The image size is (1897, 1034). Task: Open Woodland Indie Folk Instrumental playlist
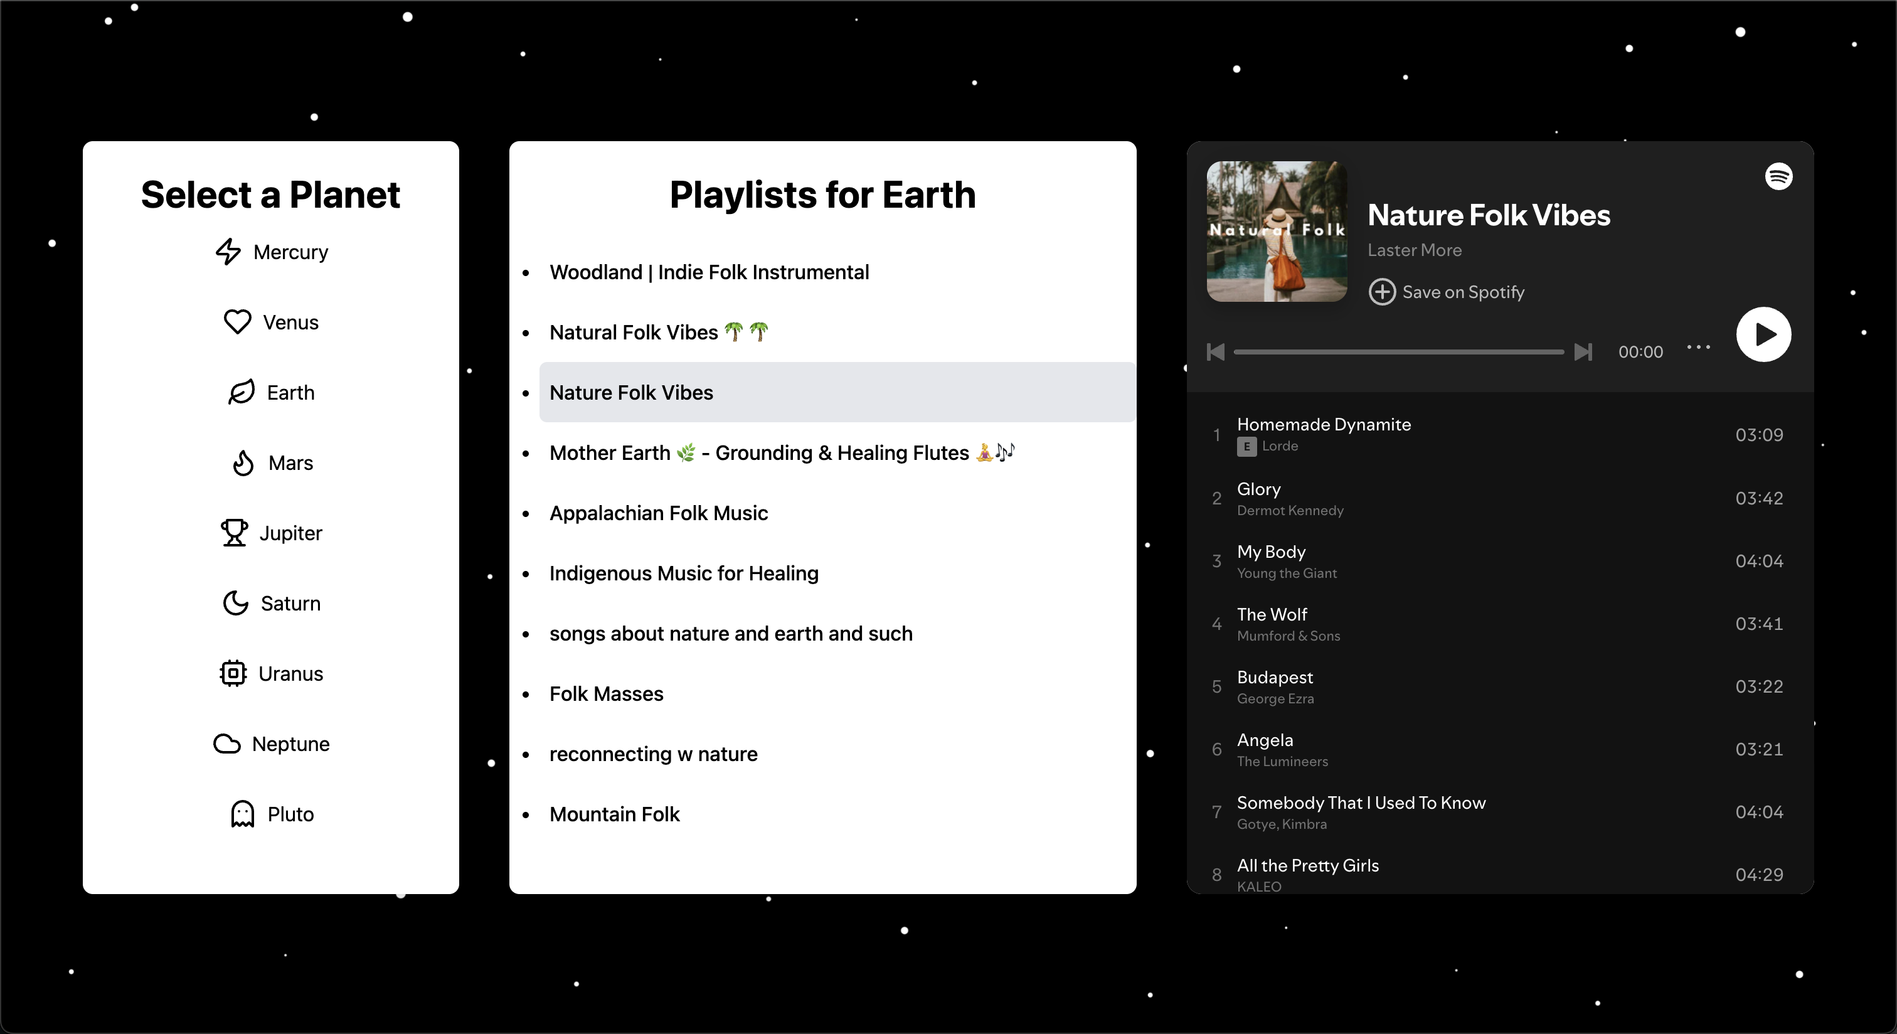point(708,272)
